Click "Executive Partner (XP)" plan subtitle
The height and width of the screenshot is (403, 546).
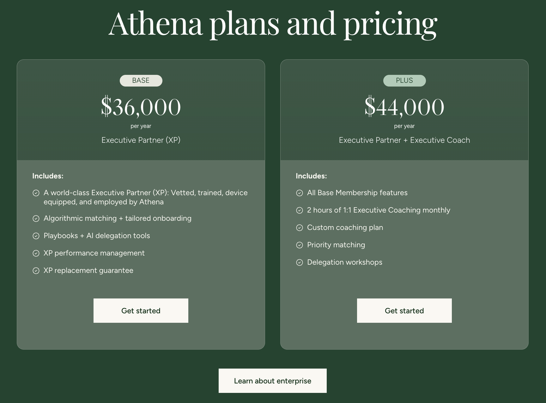point(141,140)
